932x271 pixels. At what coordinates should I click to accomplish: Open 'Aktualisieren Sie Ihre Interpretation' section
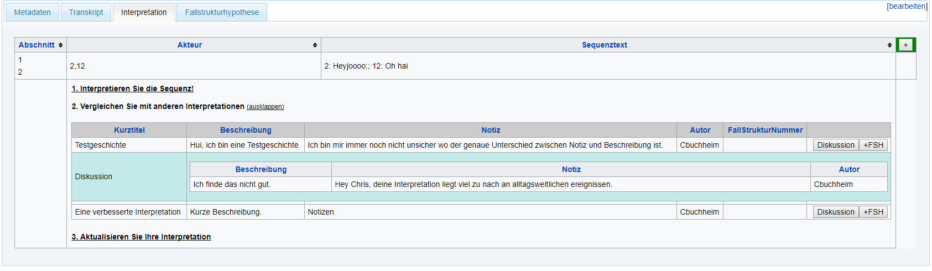(141, 237)
